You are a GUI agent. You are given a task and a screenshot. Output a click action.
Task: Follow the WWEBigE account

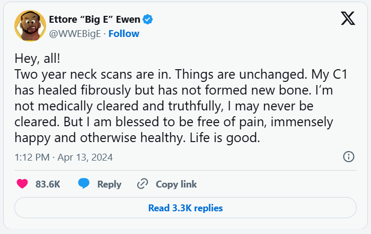coord(123,34)
